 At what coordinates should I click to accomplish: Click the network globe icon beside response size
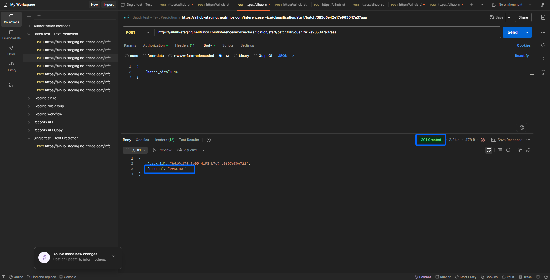483,140
